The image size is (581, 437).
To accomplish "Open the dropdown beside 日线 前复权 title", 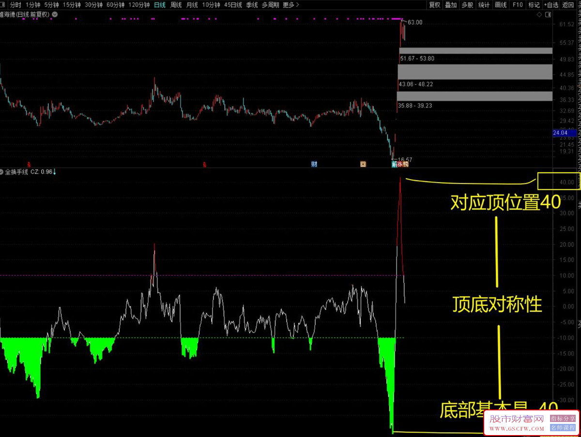I will coord(55,15).
